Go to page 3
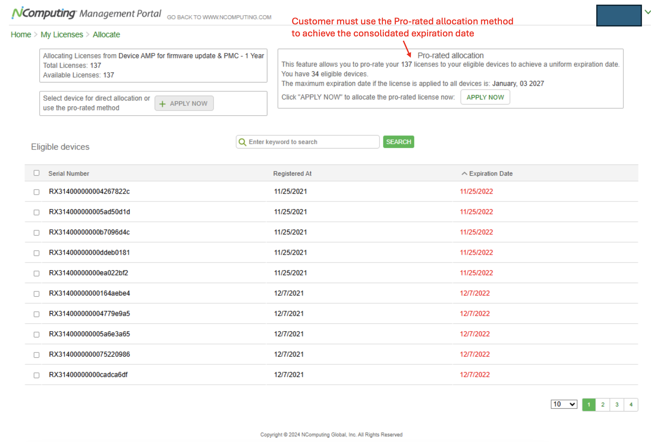 [617, 404]
